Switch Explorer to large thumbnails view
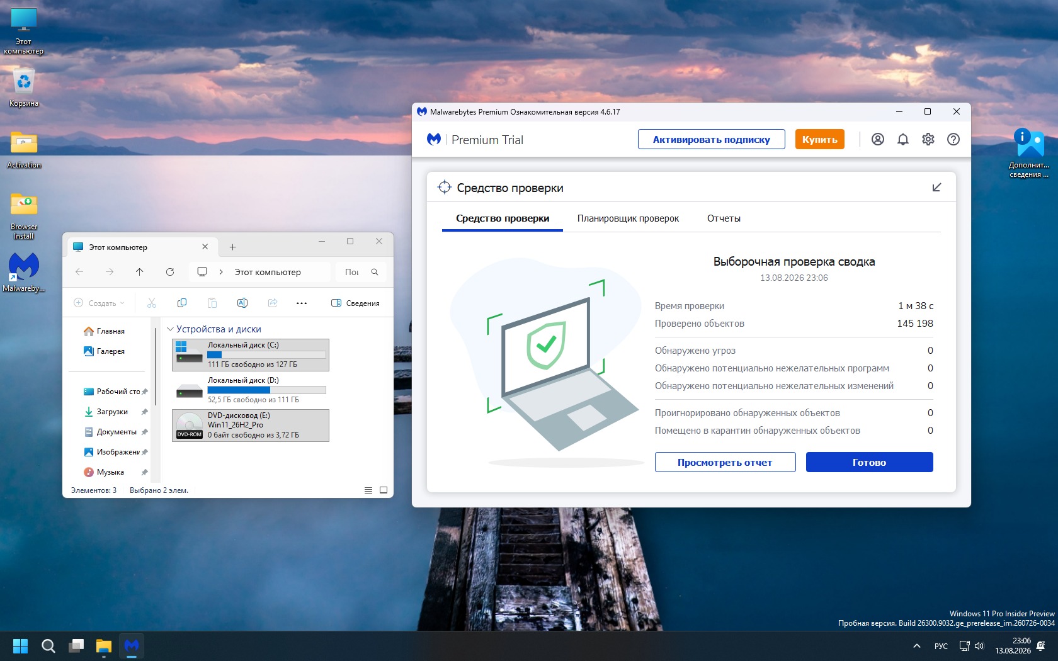The width and height of the screenshot is (1058, 661). point(384,490)
